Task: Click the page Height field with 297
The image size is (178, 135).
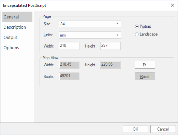Action: (110, 46)
